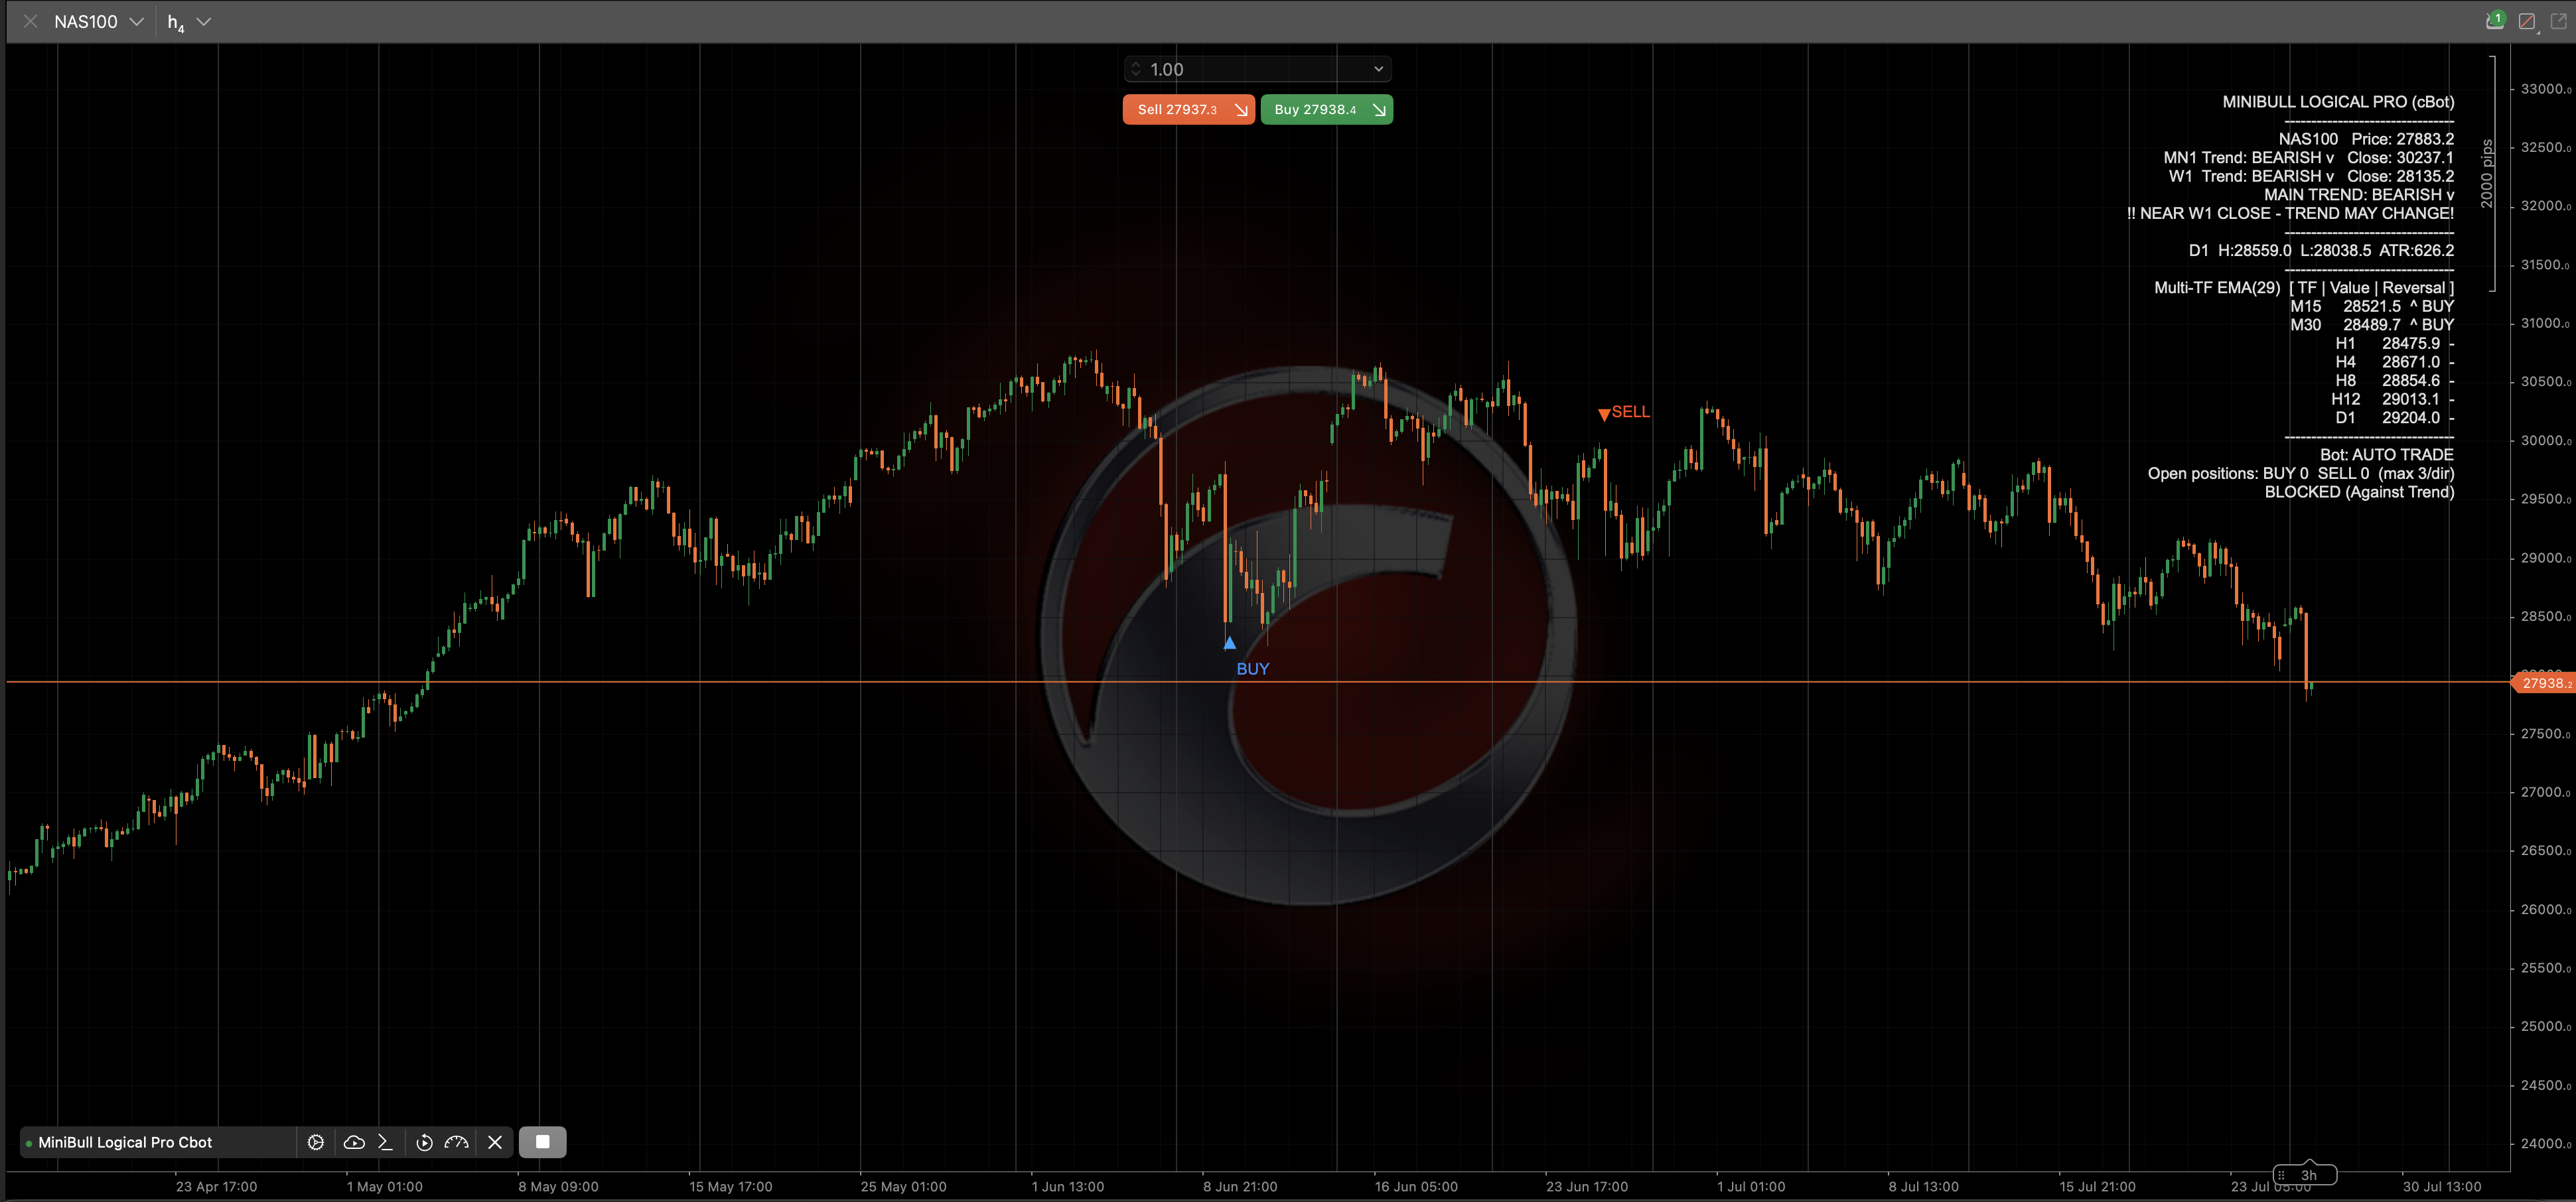Open the cBot optimization gauge icon
Screen dimensions: 2576x1202
[x=457, y=1142]
